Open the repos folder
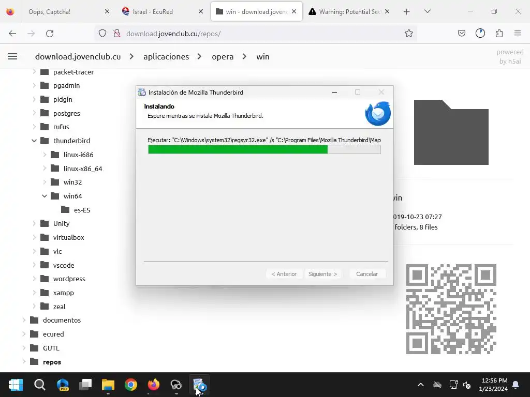Screen dimensions: 530x397 coord(52,362)
